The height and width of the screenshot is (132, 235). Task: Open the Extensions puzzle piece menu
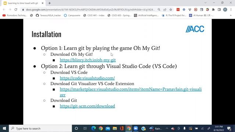click(x=213, y=10)
